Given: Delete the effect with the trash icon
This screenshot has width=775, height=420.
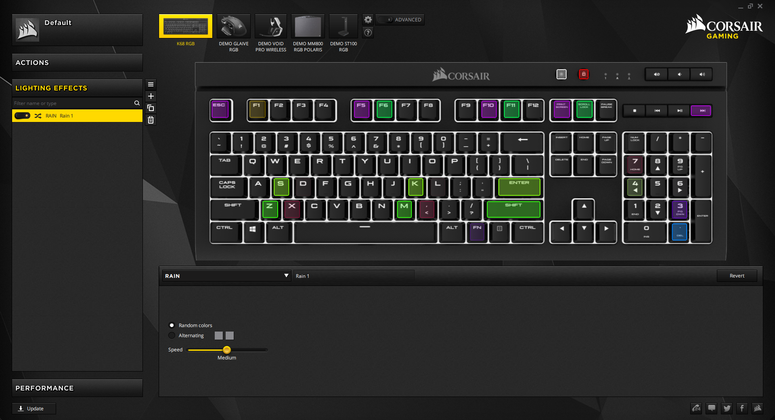Looking at the screenshot, I should pyautogui.click(x=151, y=120).
